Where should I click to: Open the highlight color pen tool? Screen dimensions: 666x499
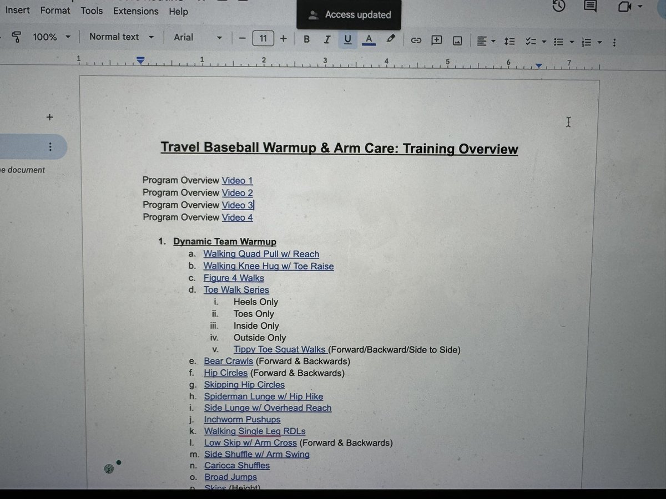pos(391,39)
